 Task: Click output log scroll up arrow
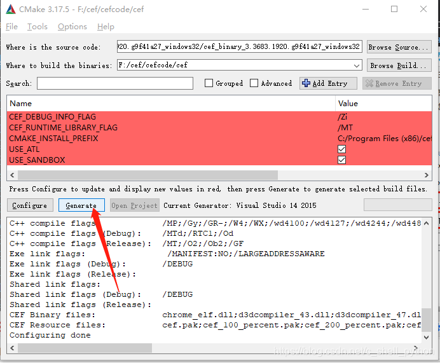(x=426, y=223)
